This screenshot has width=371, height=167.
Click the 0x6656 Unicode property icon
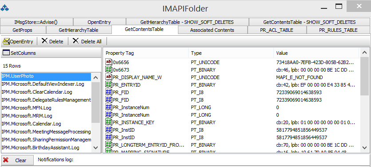[x=109, y=62]
